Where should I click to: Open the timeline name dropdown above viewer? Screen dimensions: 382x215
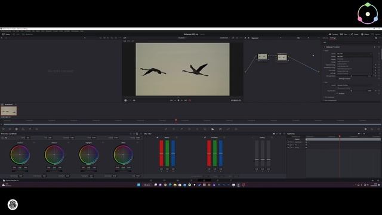click(x=183, y=38)
